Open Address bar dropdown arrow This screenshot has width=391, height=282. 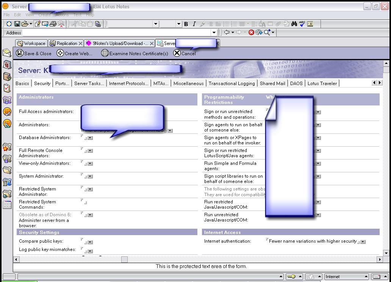coord(214,33)
